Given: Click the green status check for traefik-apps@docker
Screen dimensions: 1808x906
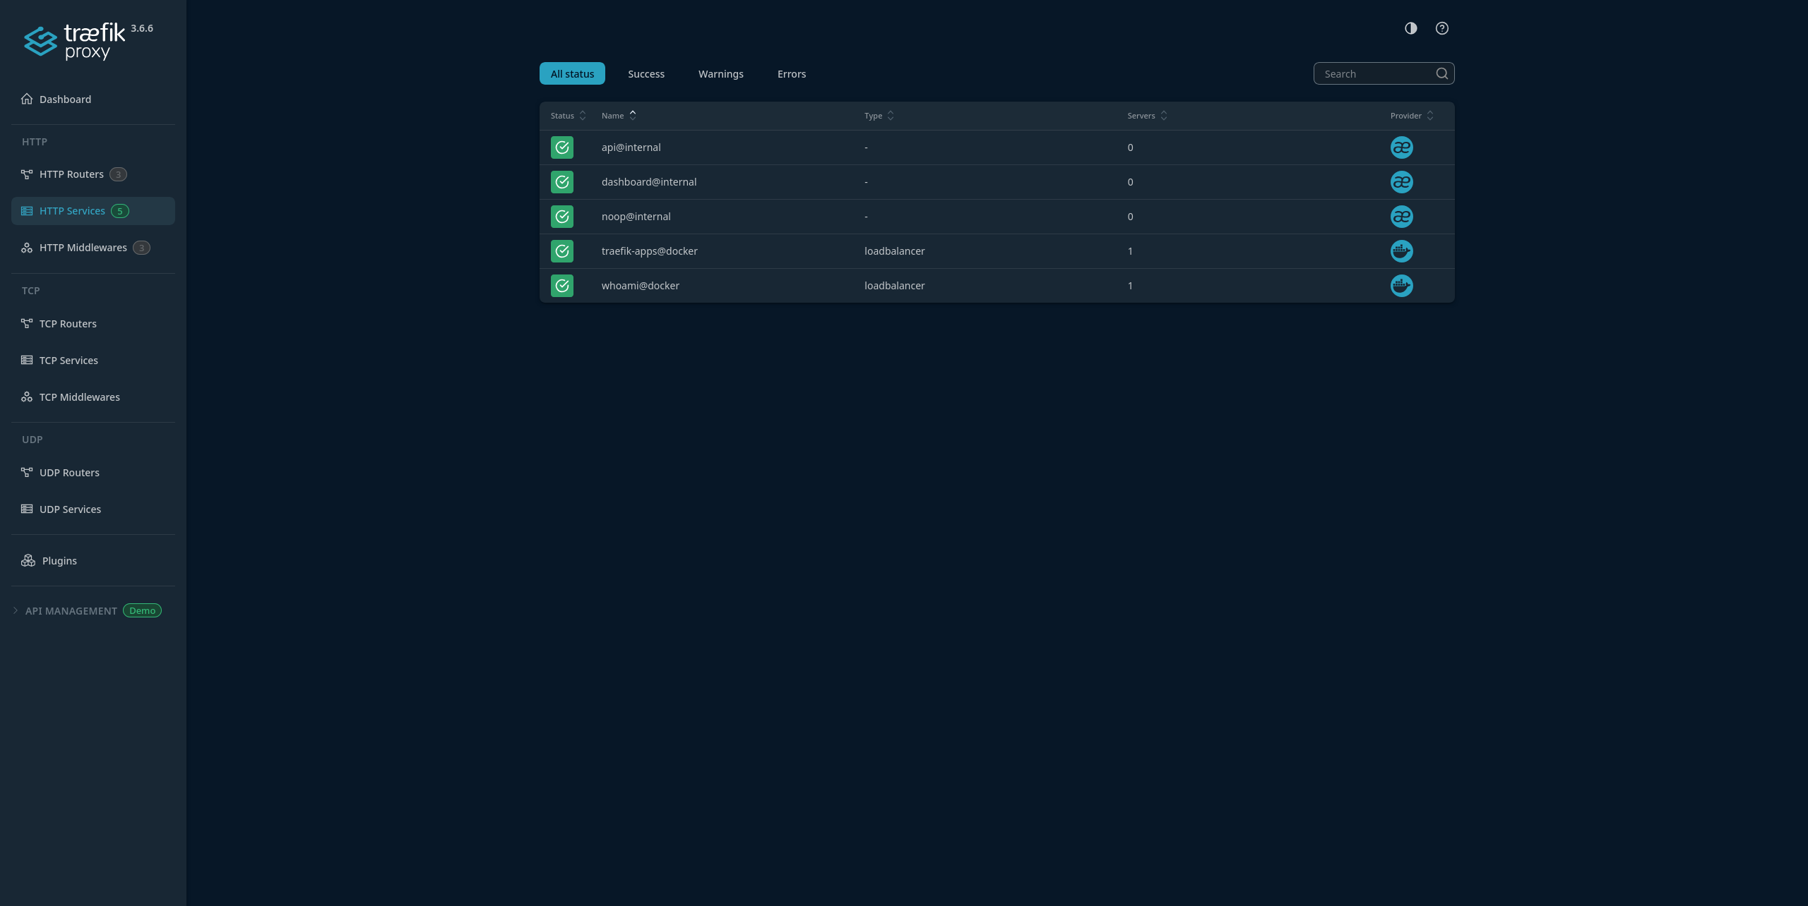Looking at the screenshot, I should [x=562, y=251].
